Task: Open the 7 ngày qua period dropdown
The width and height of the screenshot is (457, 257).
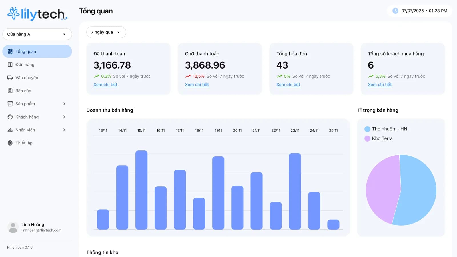Action: [x=106, y=32]
